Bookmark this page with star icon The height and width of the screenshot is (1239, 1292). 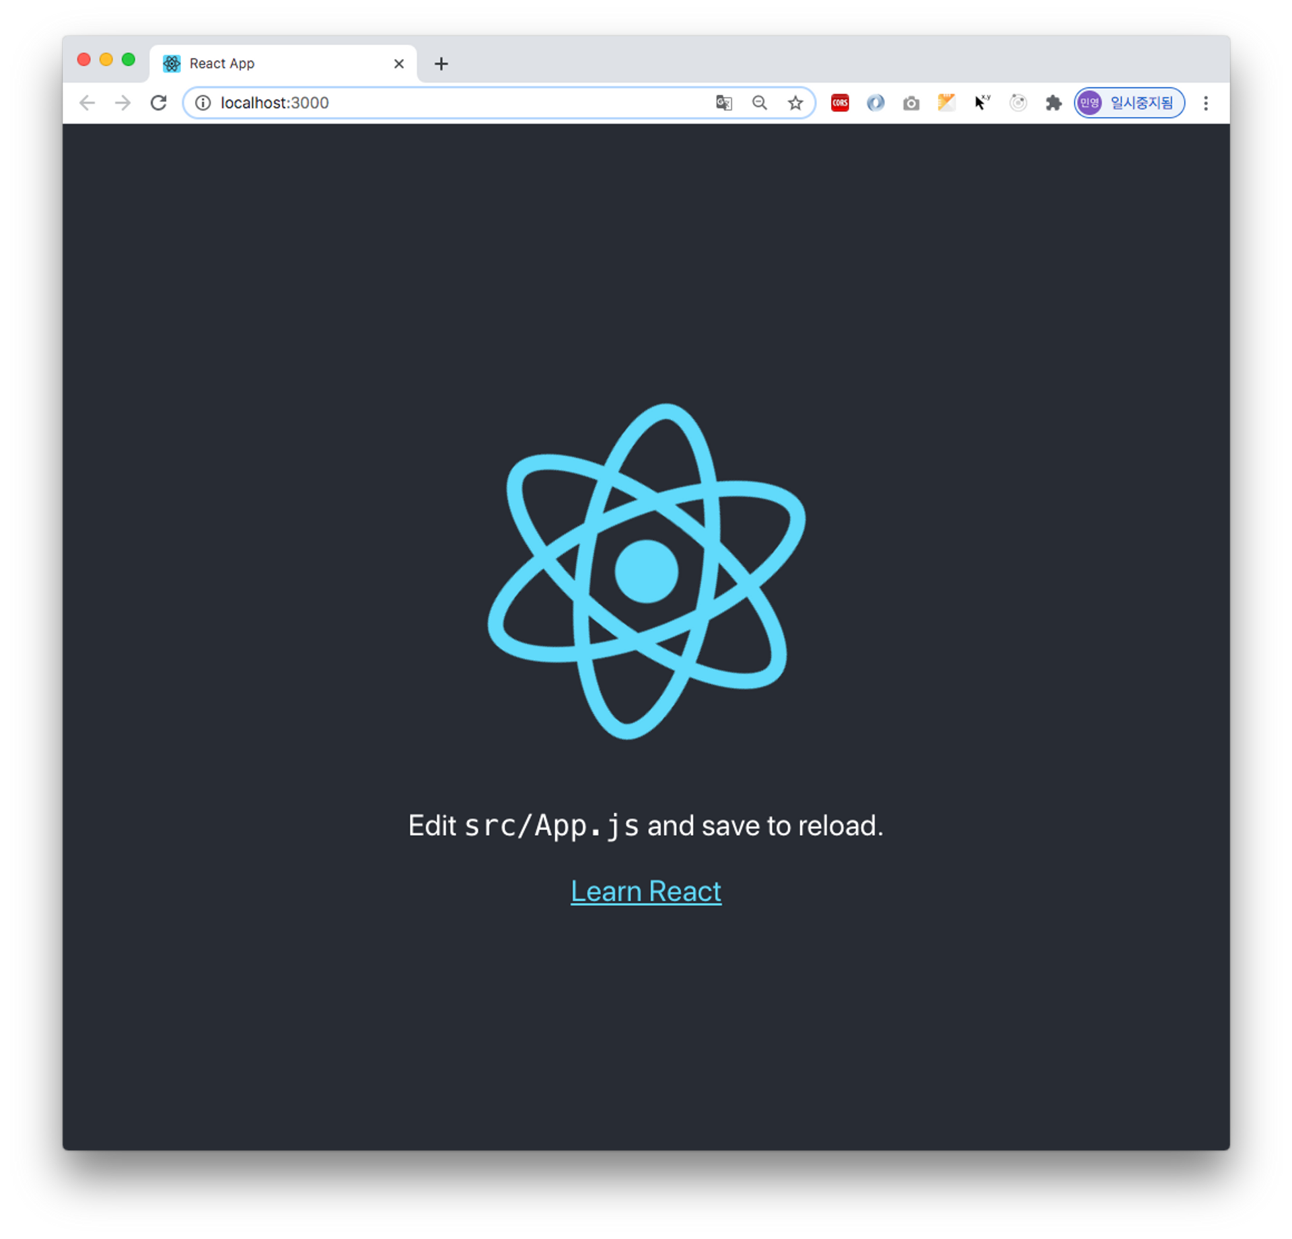coord(795,103)
